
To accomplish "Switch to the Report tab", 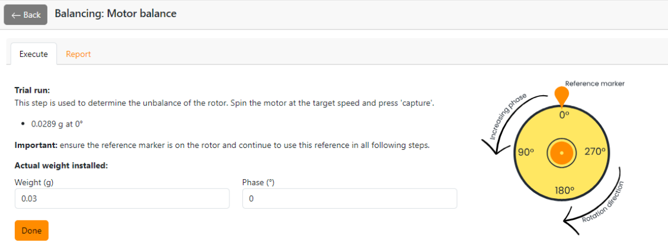I will (78, 54).
